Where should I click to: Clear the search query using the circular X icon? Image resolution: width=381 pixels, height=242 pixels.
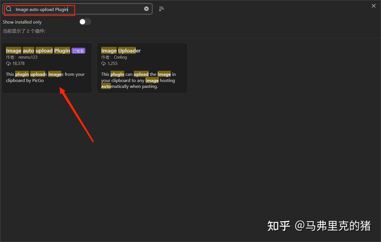click(146, 8)
